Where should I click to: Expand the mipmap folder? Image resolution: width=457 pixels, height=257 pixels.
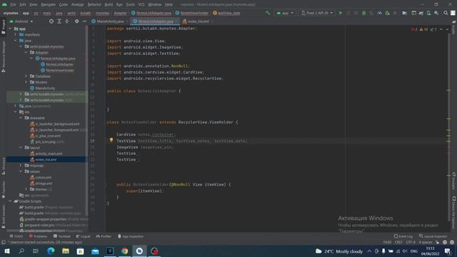pos(21,165)
